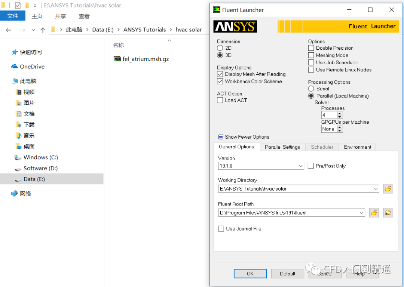
Task: Select the 2D dimension radio button
Action: (220, 48)
